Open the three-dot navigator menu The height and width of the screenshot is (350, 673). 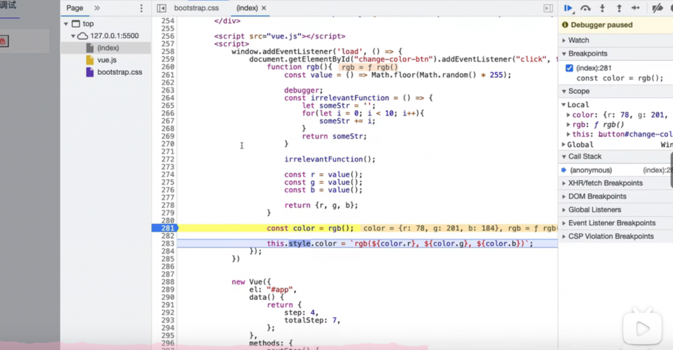(x=141, y=8)
